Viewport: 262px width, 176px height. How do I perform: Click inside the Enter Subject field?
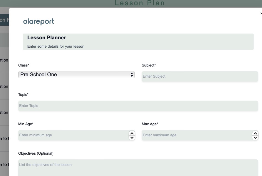pos(199,76)
